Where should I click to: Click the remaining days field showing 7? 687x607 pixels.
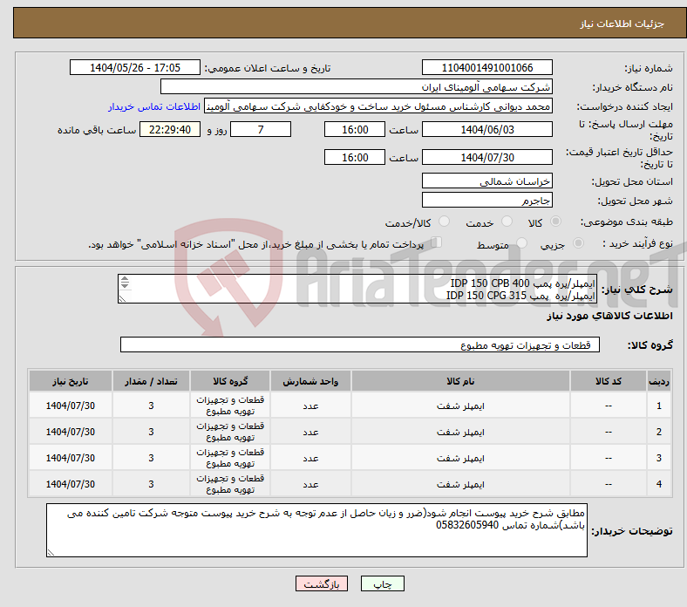(261, 129)
